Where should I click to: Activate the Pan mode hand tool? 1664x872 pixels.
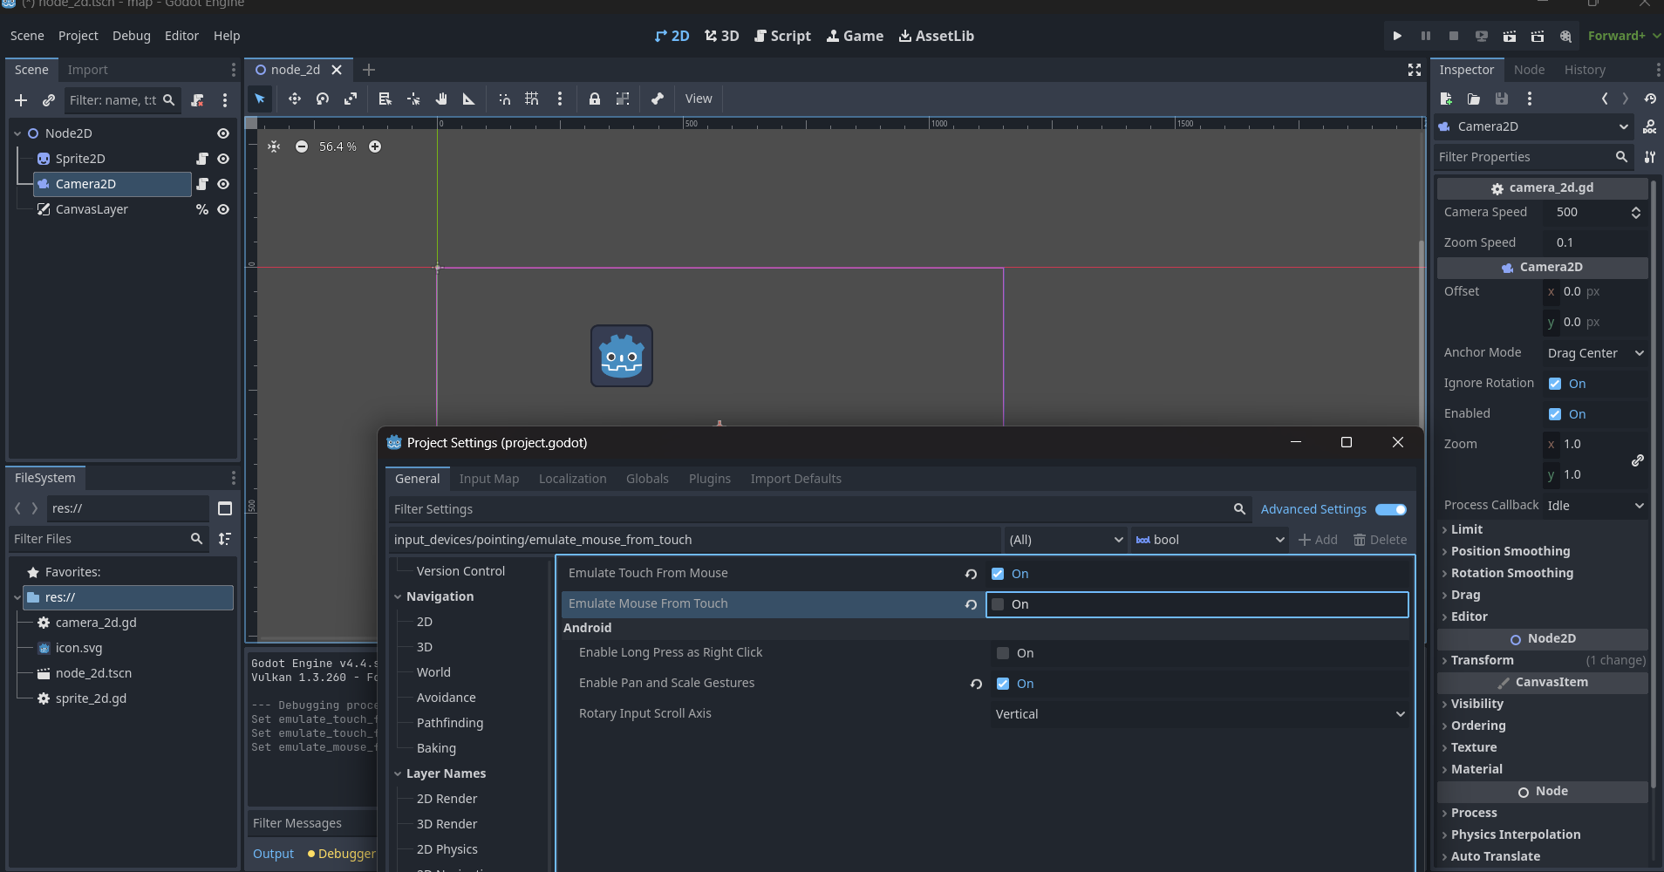(x=441, y=99)
